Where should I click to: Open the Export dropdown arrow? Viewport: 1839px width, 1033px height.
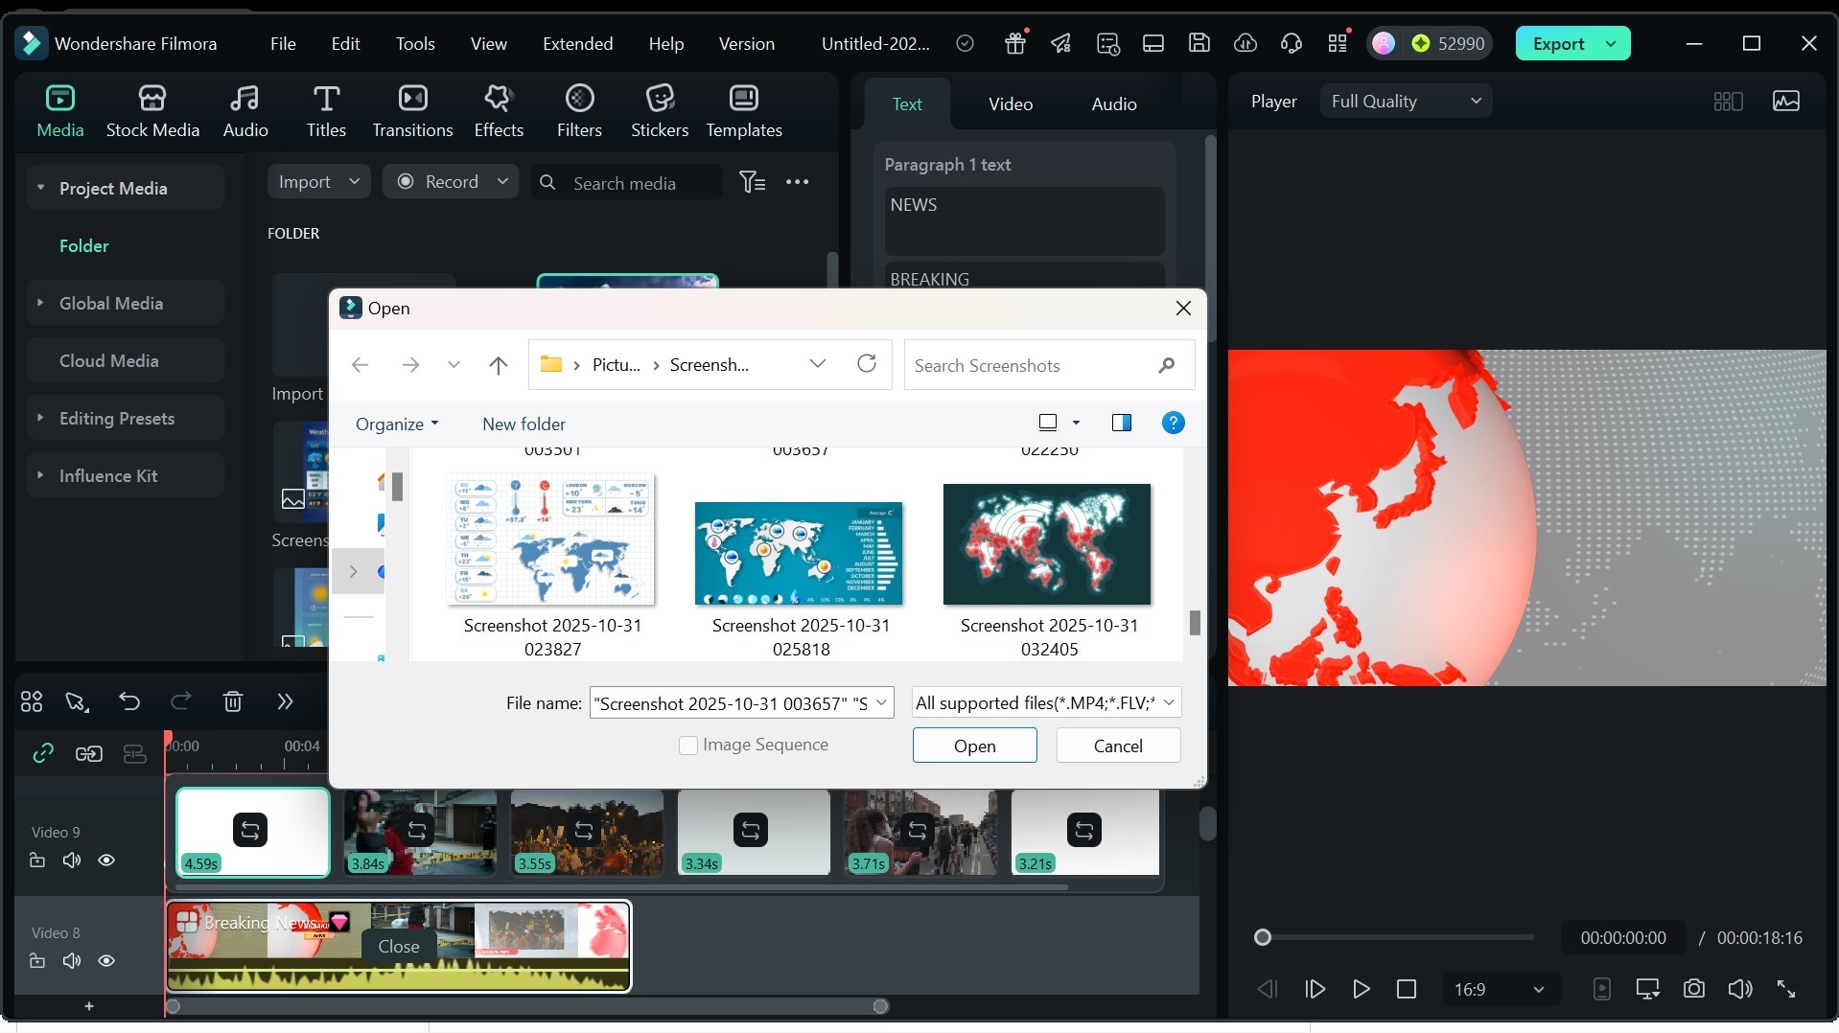[1611, 43]
